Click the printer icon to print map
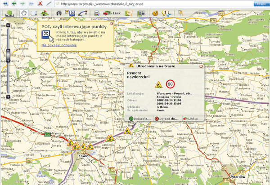This screenshot has width=270, height=185. (x=96, y=13)
